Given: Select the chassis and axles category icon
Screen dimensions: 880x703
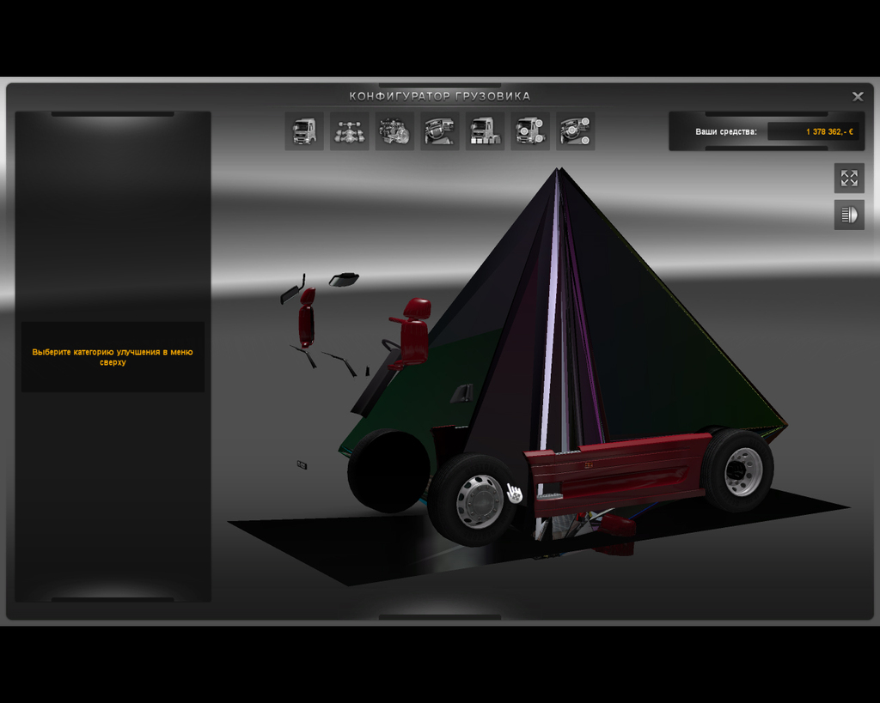Looking at the screenshot, I should pos(349,130).
